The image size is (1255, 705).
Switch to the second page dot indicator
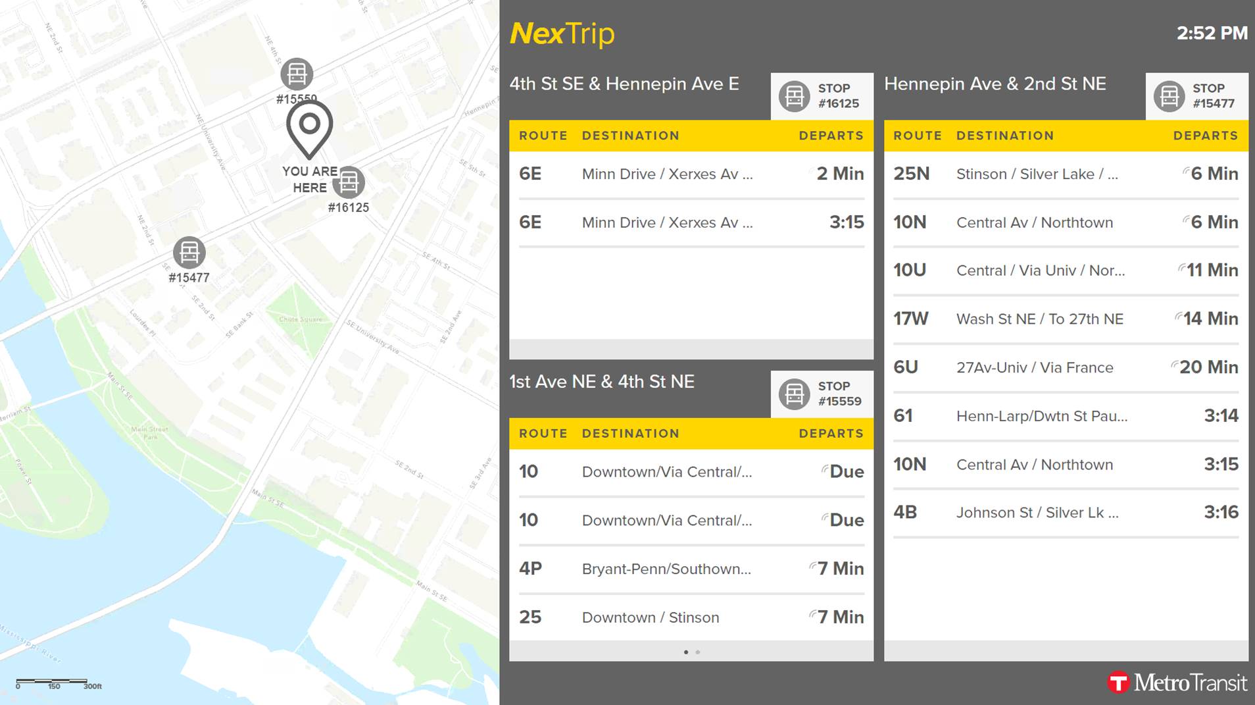(x=698, y=652)
